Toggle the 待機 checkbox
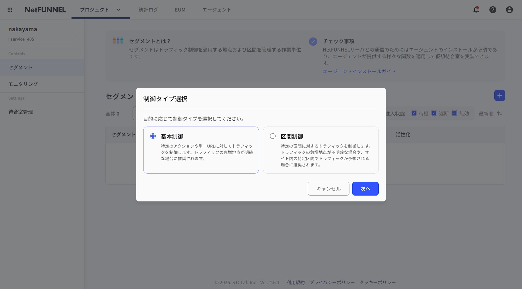This screenshot has width=522, height=289. pyautogui.click(x=414, y=113)
